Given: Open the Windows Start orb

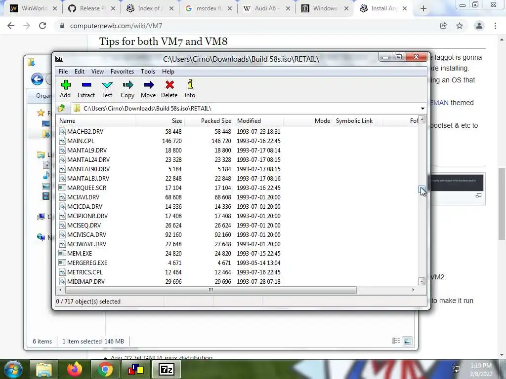Looking at the screenshot, I should (13, 369).
